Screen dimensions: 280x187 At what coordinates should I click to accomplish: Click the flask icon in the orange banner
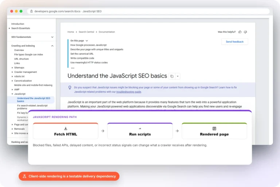(24, 176)
